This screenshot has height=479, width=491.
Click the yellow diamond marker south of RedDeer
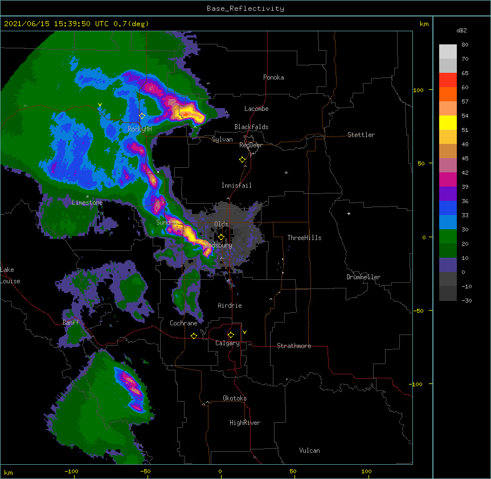[x=243, y=160]
